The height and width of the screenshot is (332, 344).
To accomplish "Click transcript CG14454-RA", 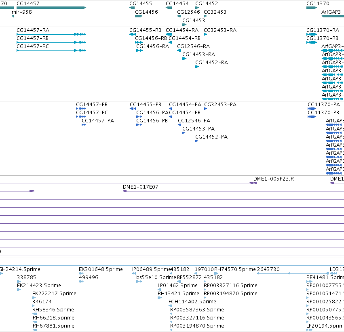I will [x=182, y=30].
